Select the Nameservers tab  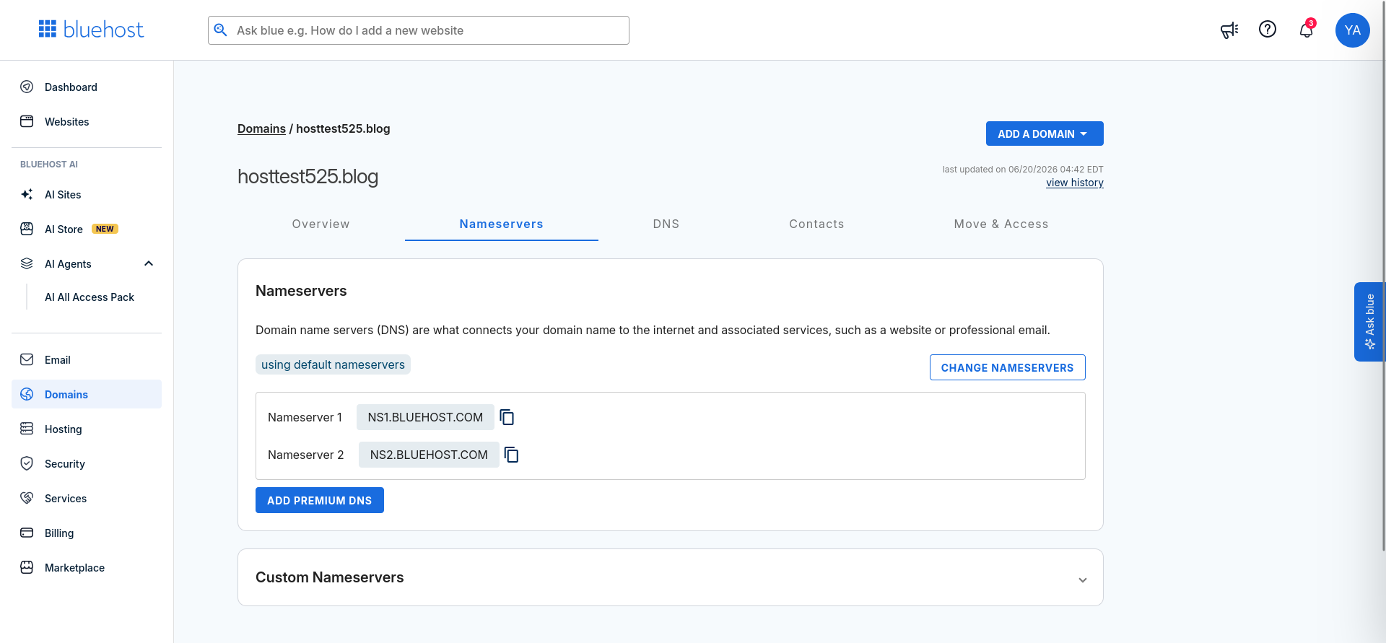[502, 224]
